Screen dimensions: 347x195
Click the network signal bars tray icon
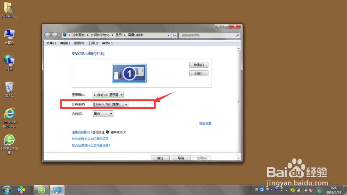[305, 190]
